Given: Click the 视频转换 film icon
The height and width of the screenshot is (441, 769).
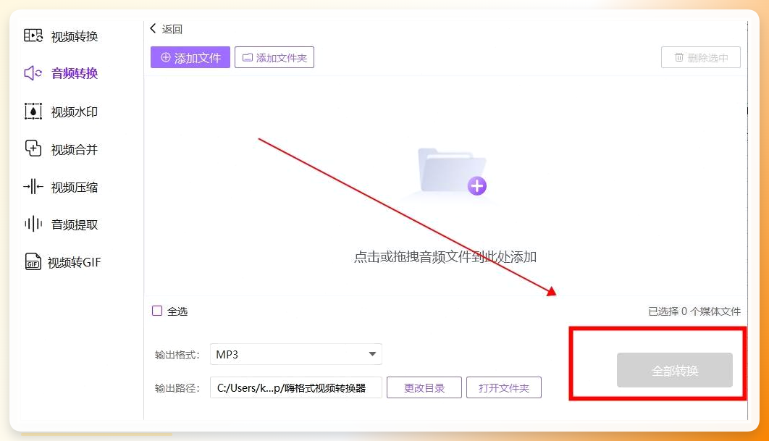Looking at the screenshot, I should coord(33,35).
